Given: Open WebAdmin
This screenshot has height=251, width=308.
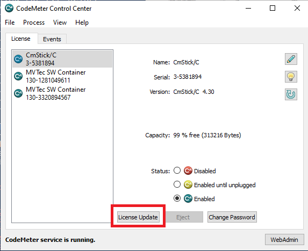Looking at the screenshot, I should click(x=284, y=240).
